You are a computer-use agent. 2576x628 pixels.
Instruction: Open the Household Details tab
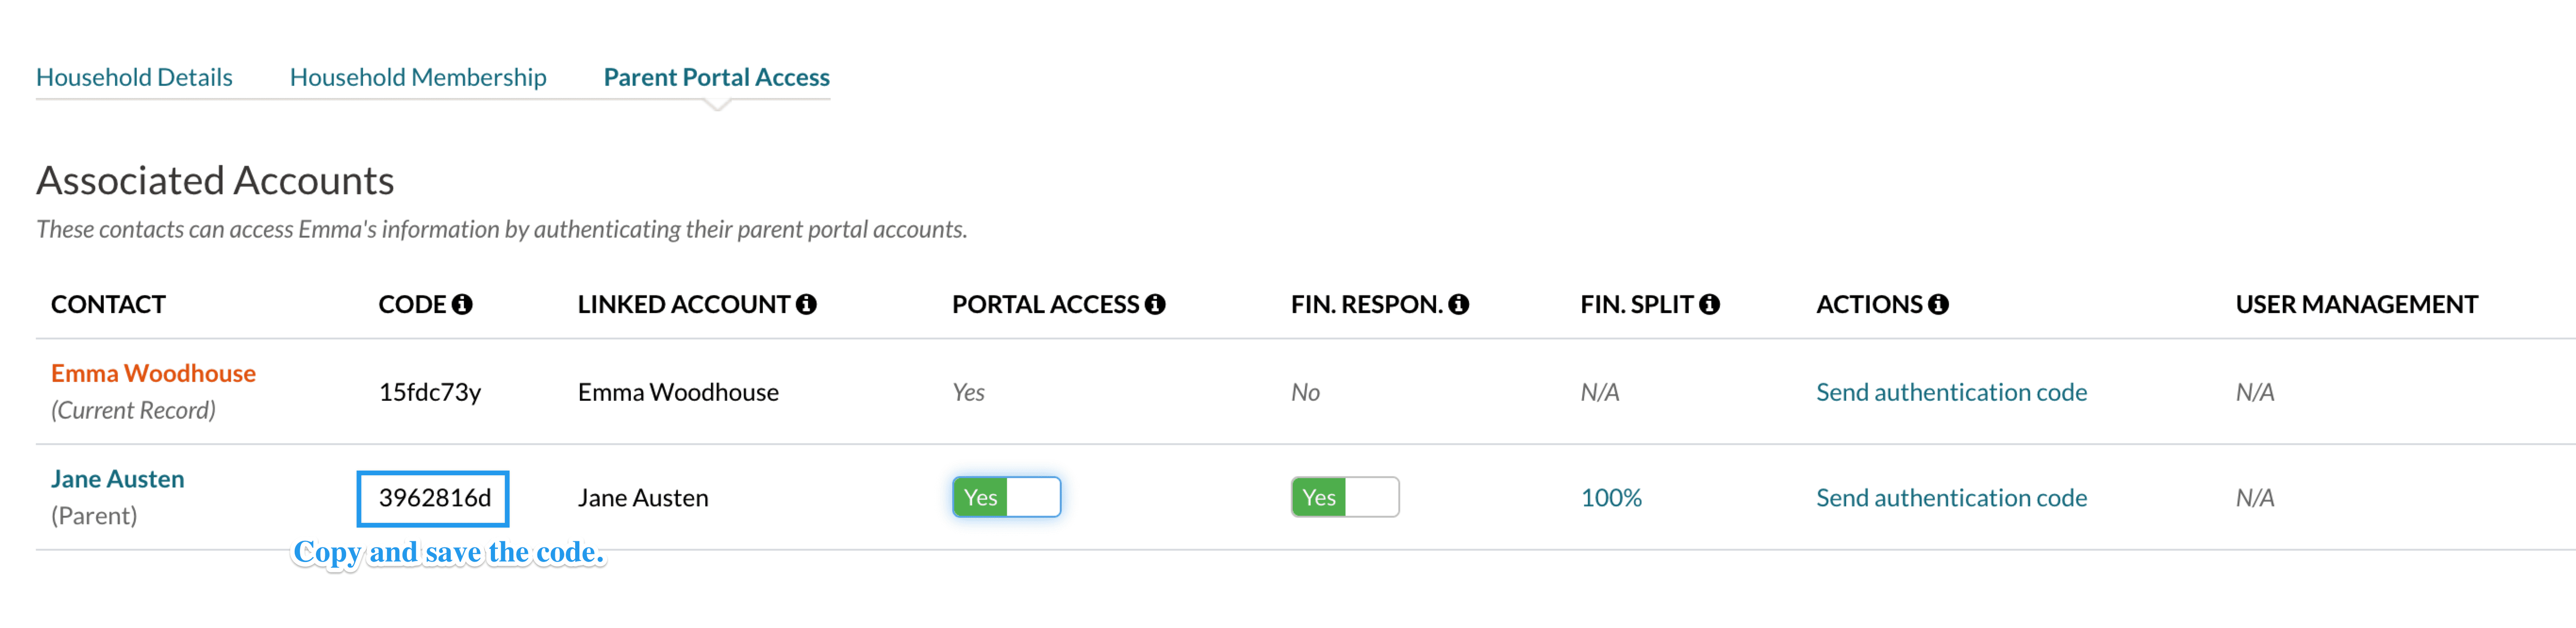click(x=134, y=77)
